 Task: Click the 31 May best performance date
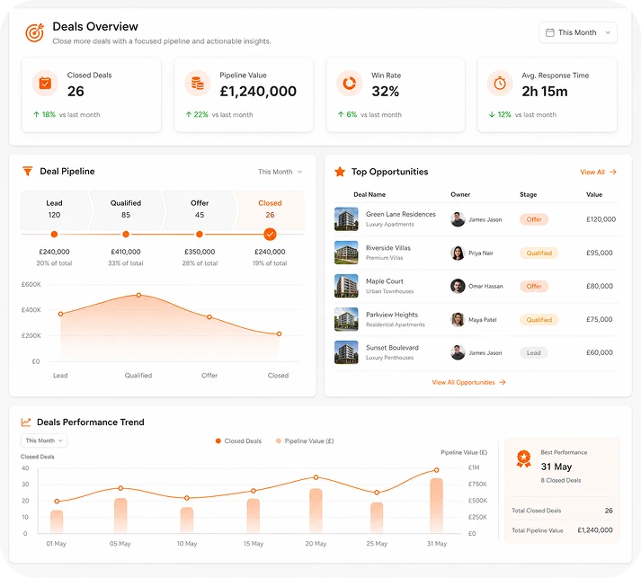pyautogui.click(x=556, y=467)
